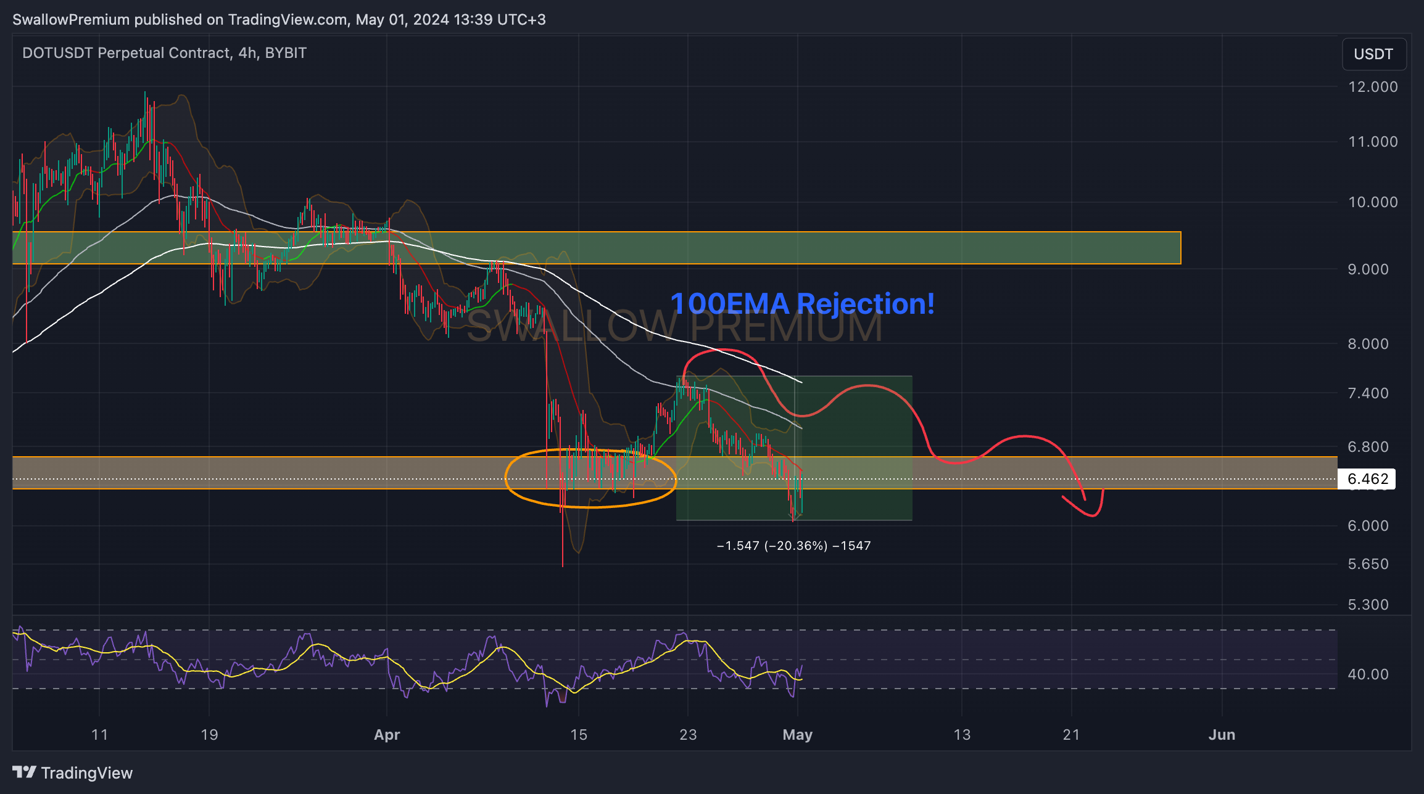
Task: Click the '23' date label on time axis
Action: point(688,735)
